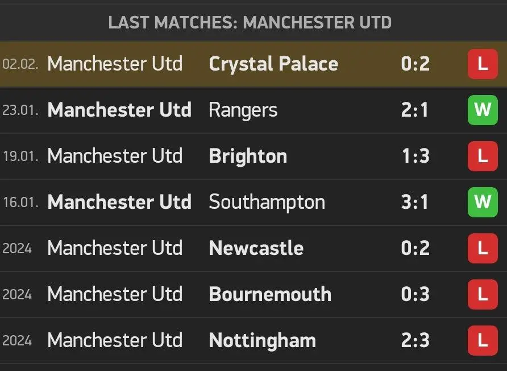Click the red L badge for Newcastle match

point(482,248)
